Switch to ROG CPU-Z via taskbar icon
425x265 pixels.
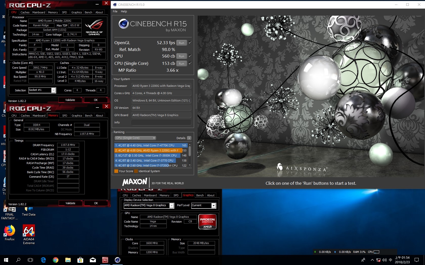click(x=105, y=260)
